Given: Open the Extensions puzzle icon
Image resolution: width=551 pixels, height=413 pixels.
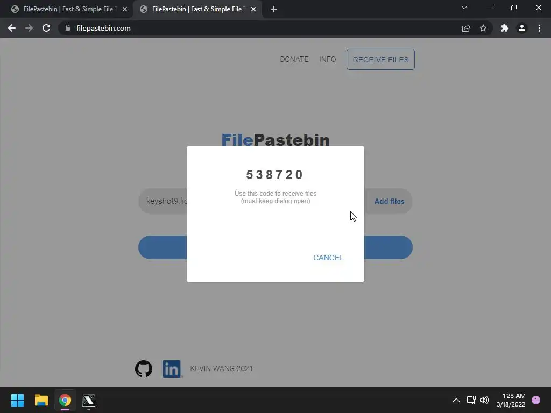Looking at the screenshot, I should [x=505, y=28].
